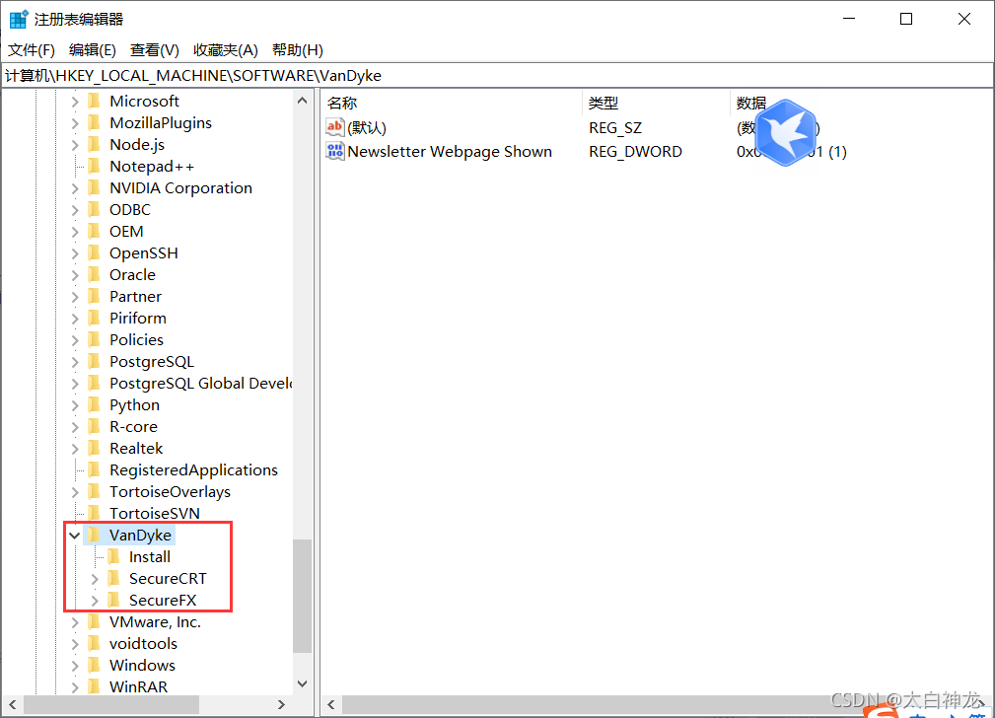Click the Piriform folder icon
The width and height of the screenshot is (995, 718).
[95, 318]
